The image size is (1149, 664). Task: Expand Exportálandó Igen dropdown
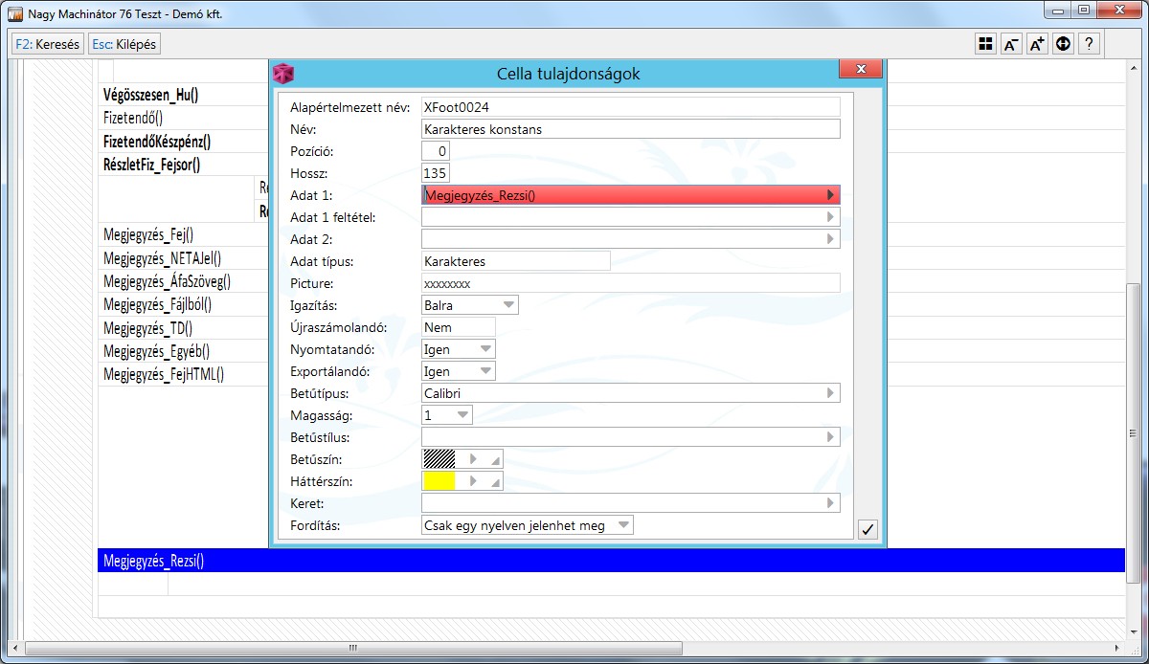click(485, 371)
